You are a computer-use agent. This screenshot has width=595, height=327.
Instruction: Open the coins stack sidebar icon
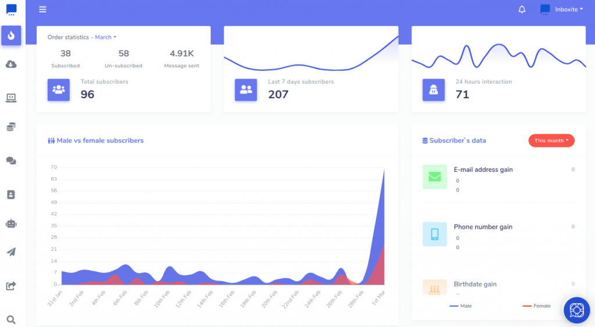11,127
